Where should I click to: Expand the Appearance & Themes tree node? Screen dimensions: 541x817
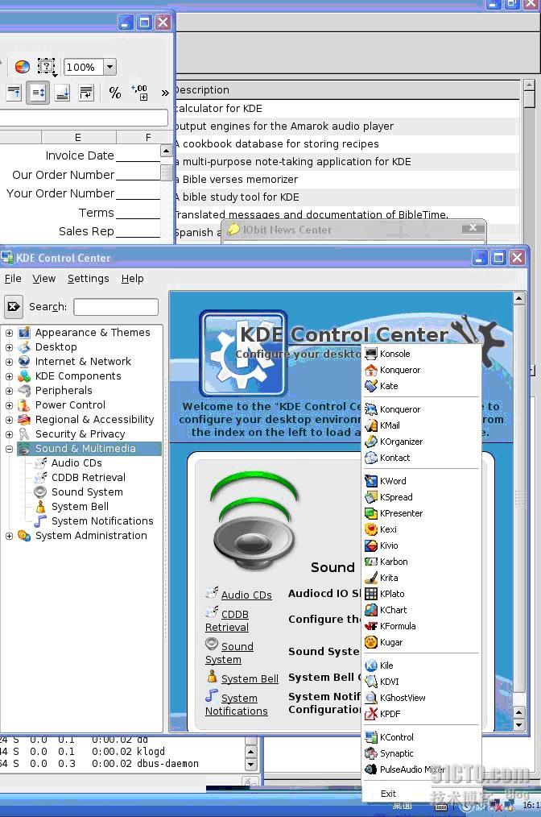pos(9,333)
